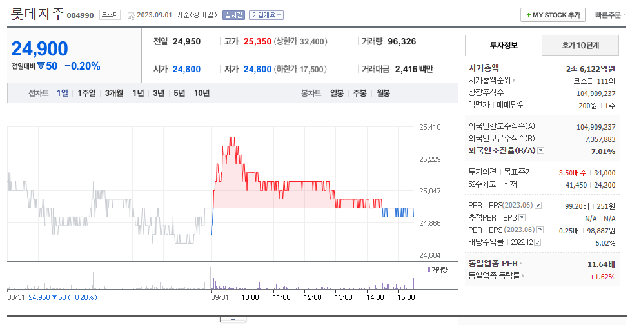Open the 동일업종 PER arrow link

[x=495, y=264]
